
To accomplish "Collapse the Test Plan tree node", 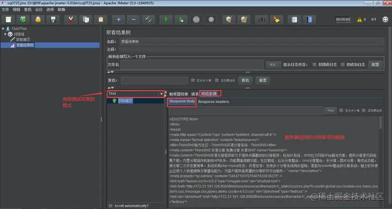I will 3,29.
